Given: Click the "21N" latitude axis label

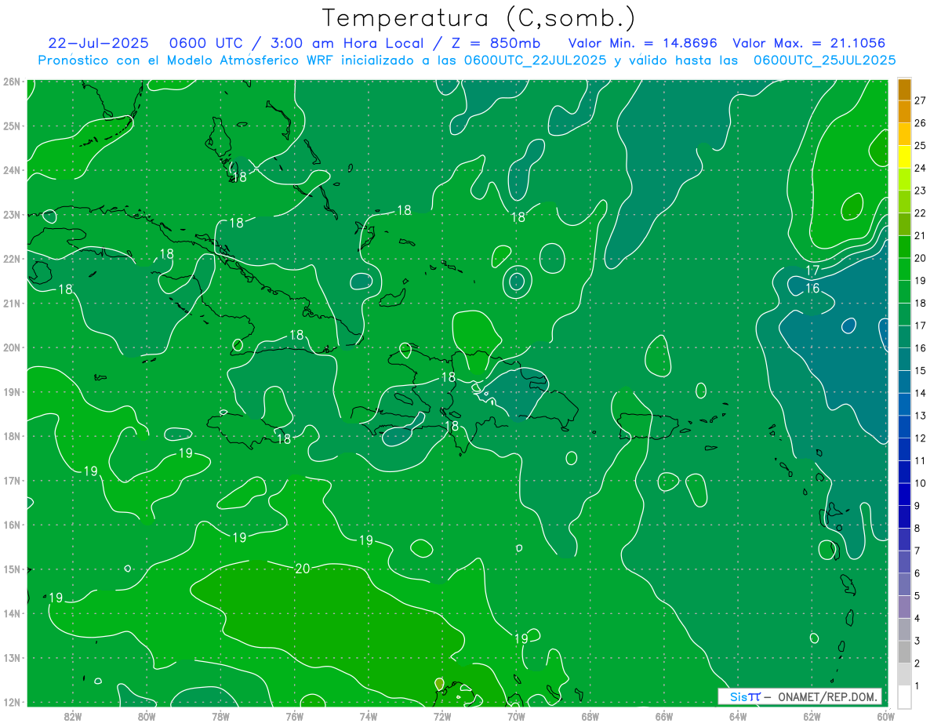Looking at the screenshot, I should (11, 303).
